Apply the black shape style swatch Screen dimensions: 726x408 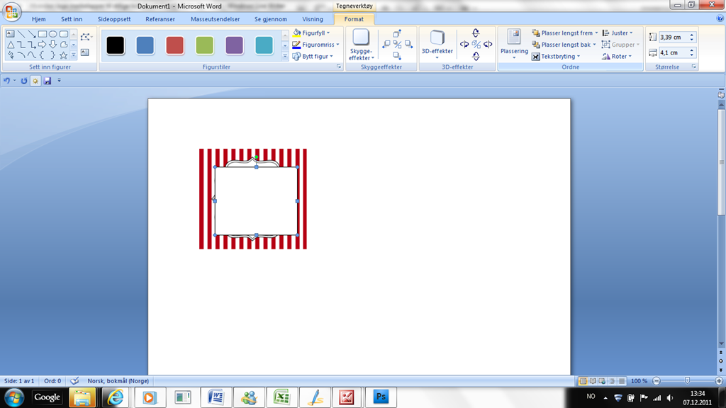coord(116,45)
